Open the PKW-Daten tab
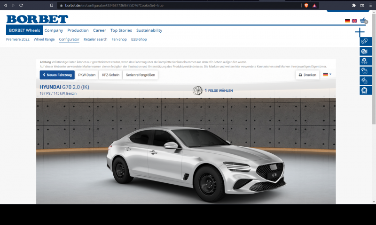This screenshot has width=376, height=225. pyautogui.click(x=87, y=75)
